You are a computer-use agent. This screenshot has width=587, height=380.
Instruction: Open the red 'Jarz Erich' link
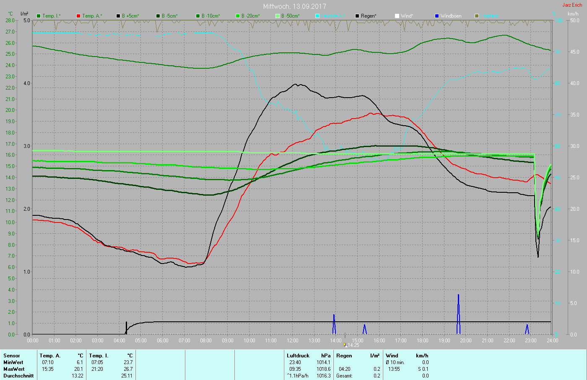pyautogui.click(x=572, y=5)
